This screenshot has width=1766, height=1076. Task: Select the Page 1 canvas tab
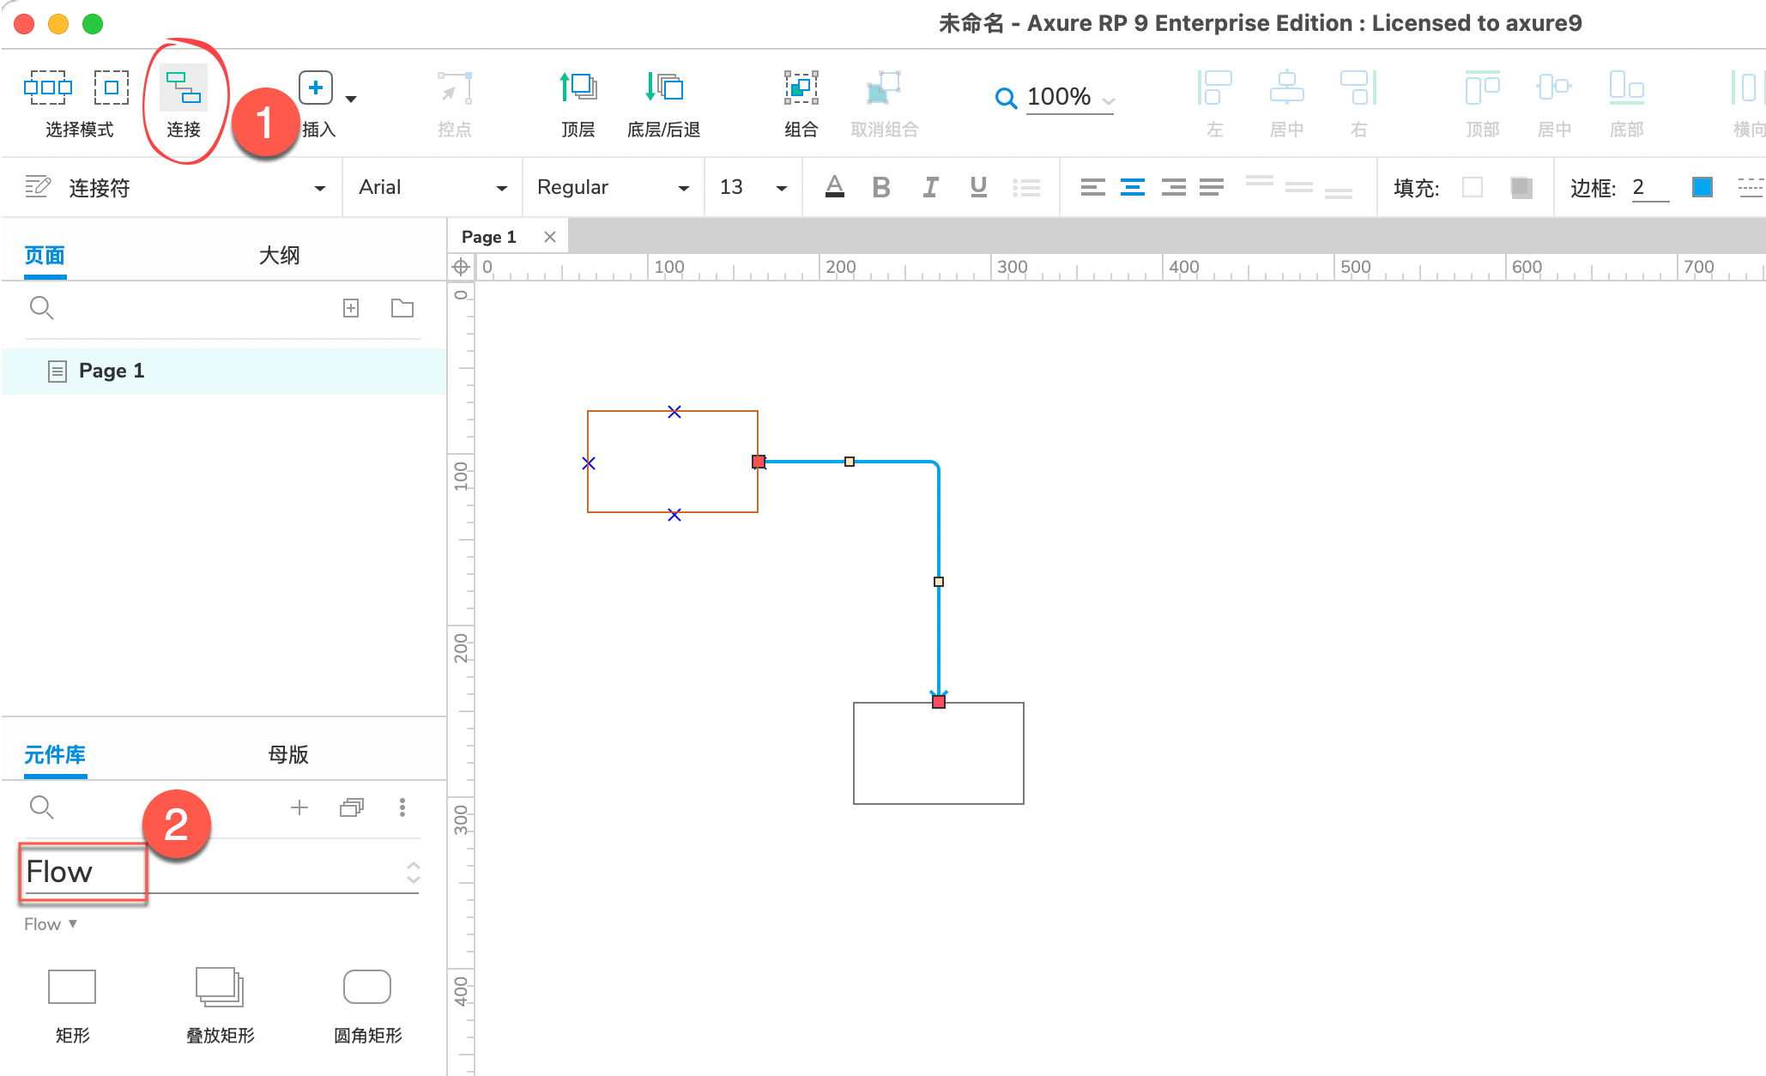click(489, 237)
